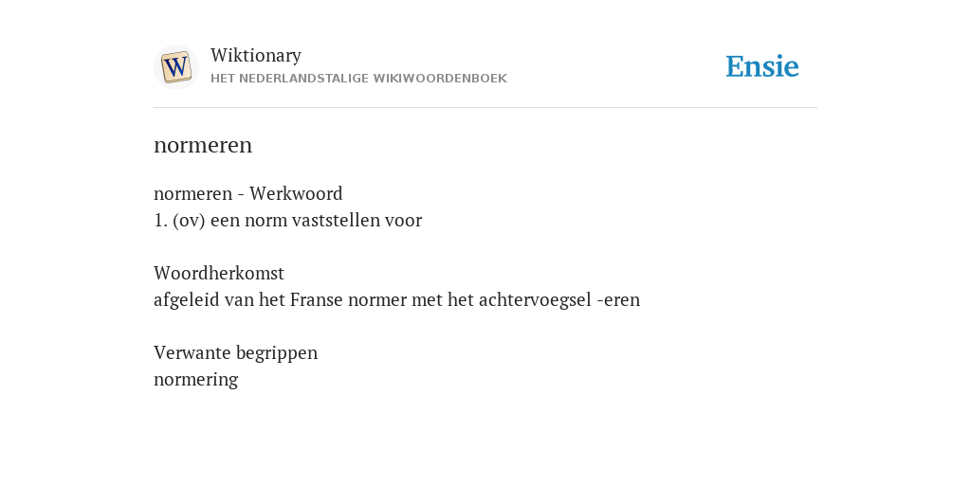Click the Woordherkomst section label
Screen dimensions: 971x485
[219, 273]
